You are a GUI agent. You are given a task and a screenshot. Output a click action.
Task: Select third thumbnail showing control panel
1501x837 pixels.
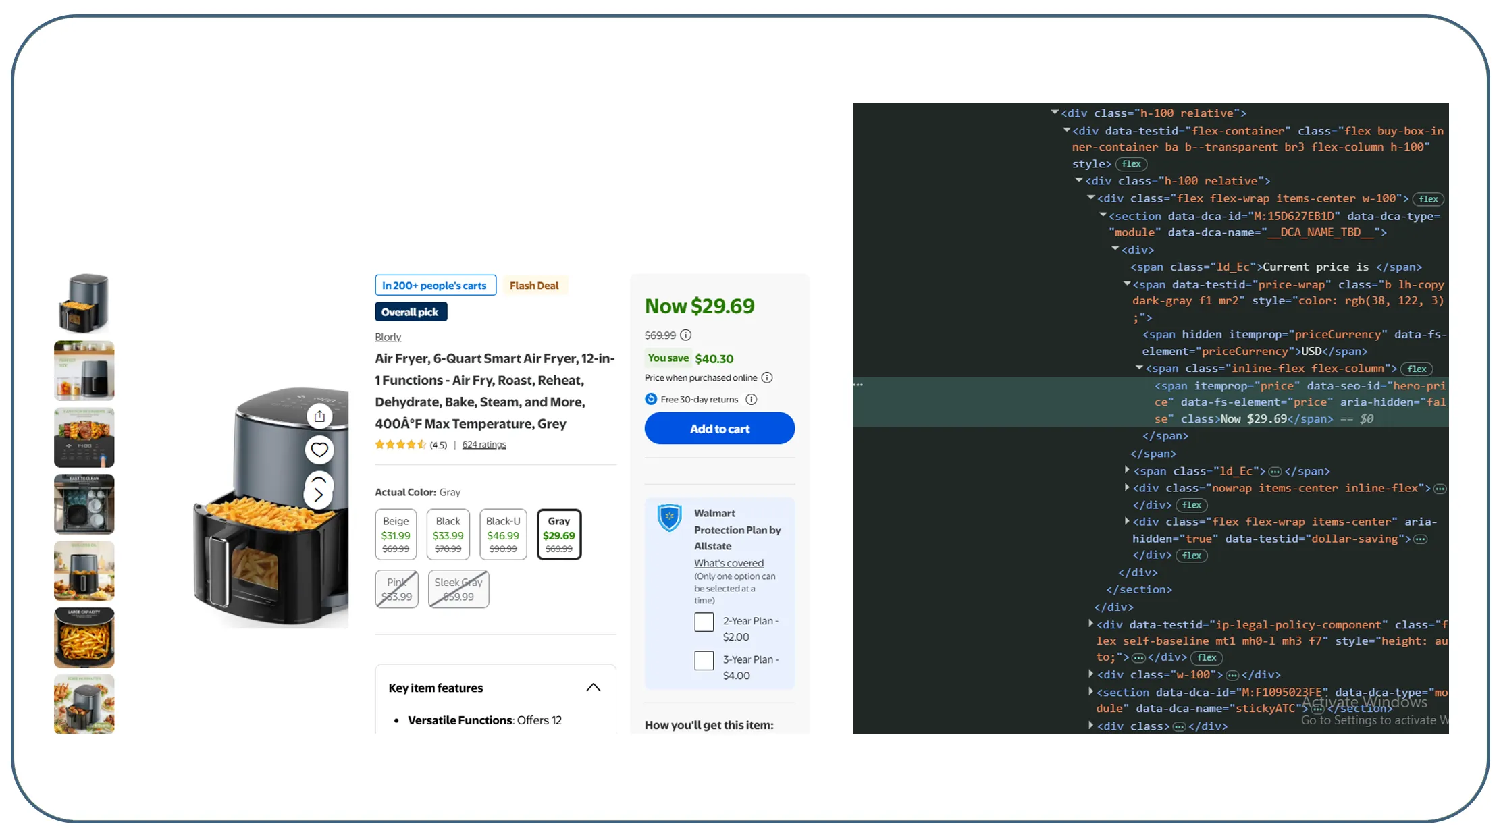[x=84, y=437]
